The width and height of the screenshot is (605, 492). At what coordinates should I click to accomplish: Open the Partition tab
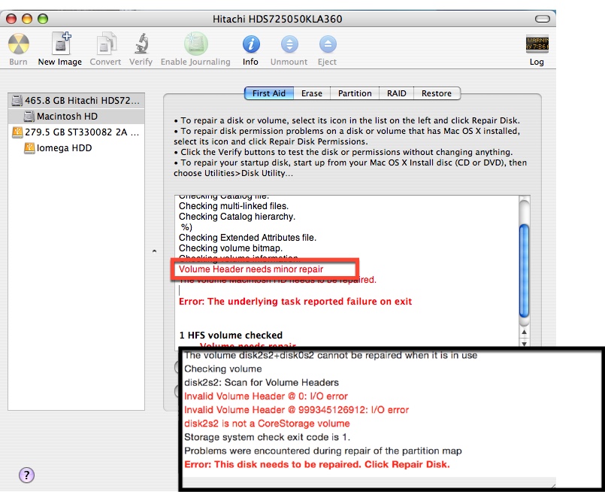point(355,93)
